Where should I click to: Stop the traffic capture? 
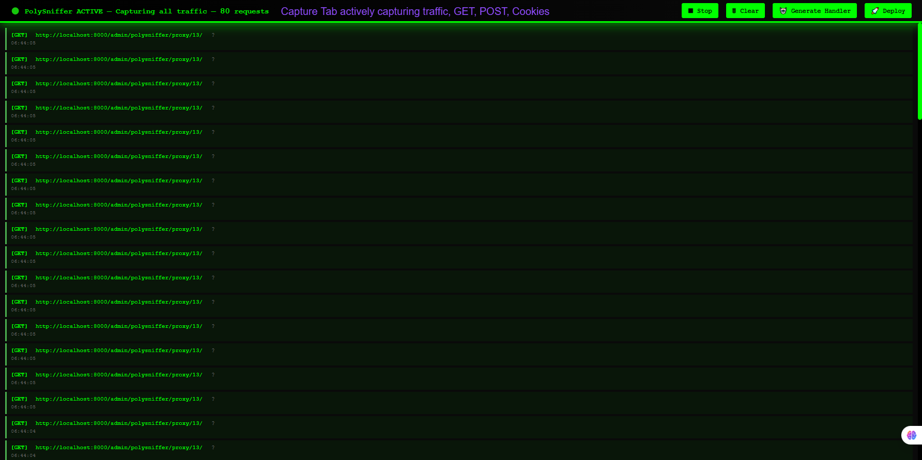(x=700, y=11)
